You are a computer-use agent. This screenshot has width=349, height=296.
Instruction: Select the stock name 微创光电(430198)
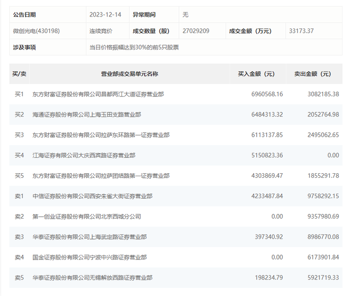click(36, 31)
